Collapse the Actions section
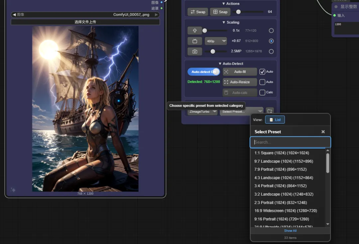 pos(231,4)
